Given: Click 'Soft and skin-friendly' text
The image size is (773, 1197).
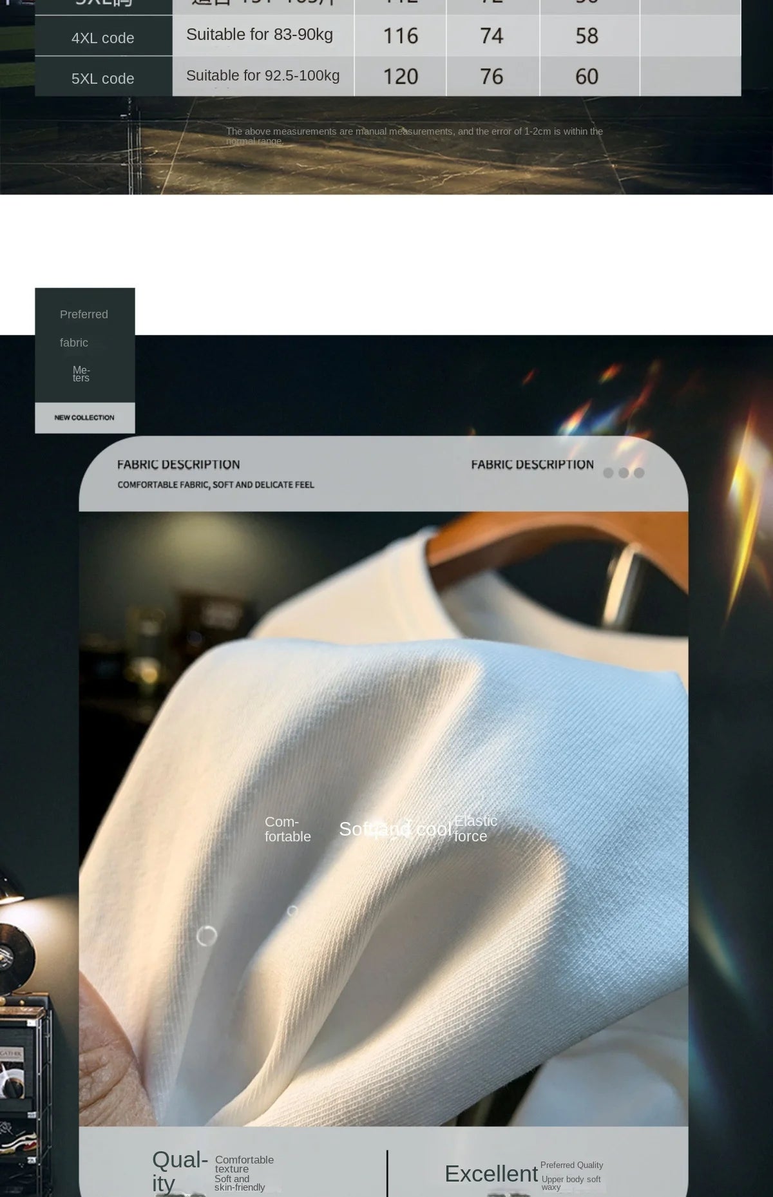Looking at the screenshot, I should 240,1183.
